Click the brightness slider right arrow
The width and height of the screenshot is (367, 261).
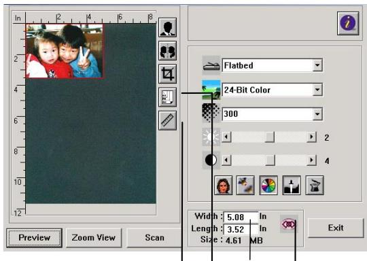coord(311,137)
